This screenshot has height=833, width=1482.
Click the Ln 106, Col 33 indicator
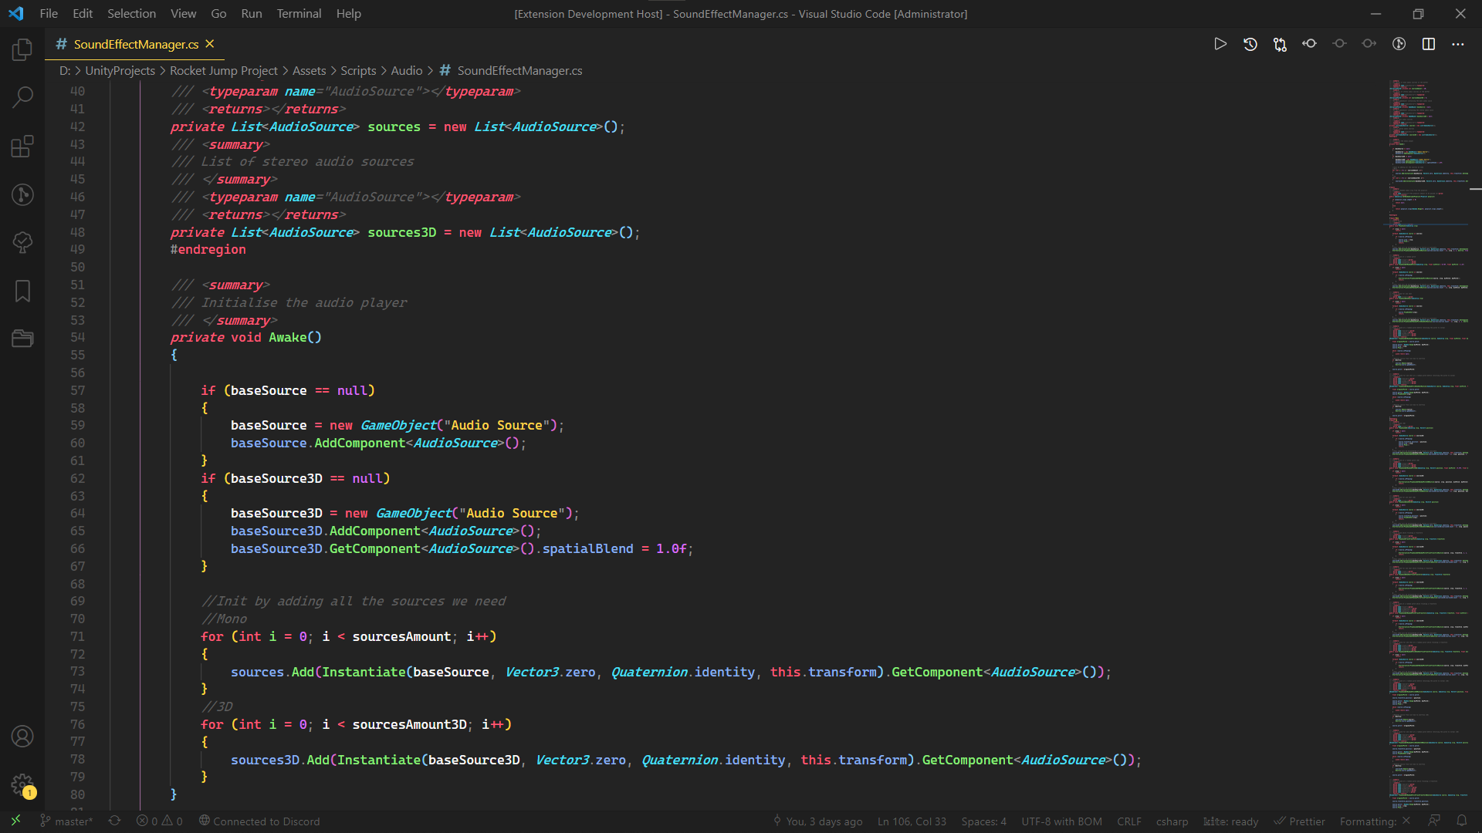(x=912, y=821)
